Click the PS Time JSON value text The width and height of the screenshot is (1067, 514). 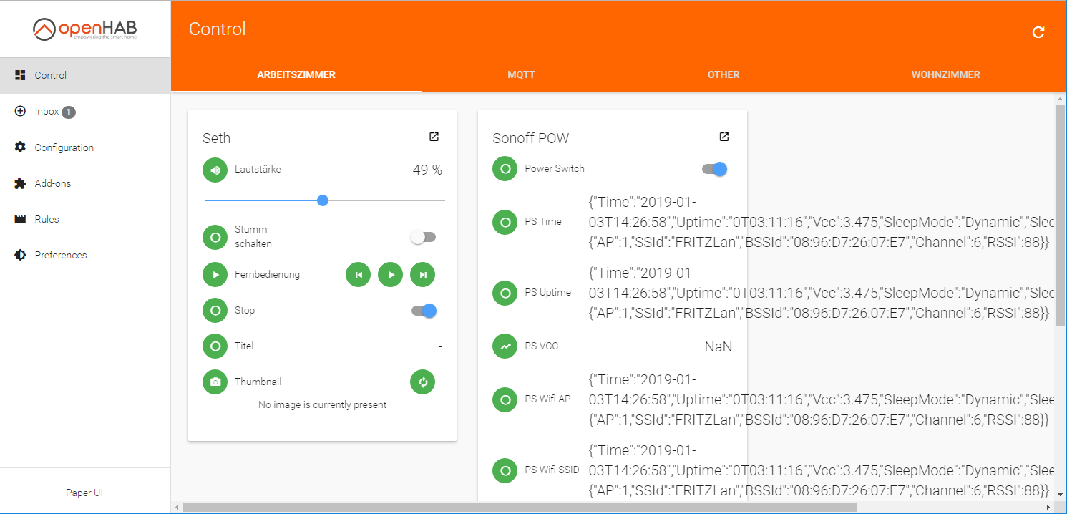[x=822, y=222]
